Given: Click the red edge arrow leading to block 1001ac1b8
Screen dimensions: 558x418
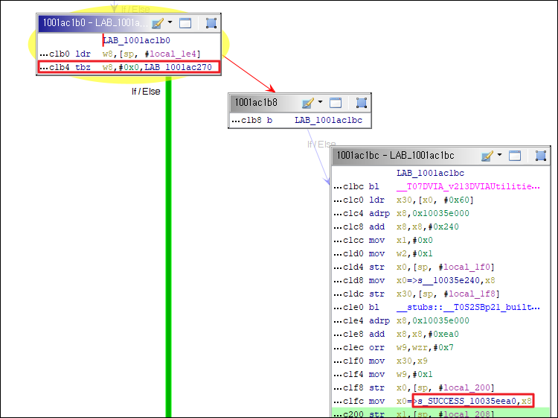Looking at the screenshot, I should tap(249, 74).
